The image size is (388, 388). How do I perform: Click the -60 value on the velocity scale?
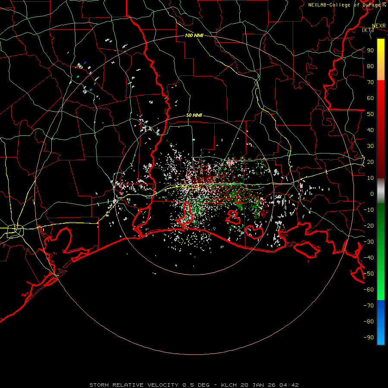pyautogui.click(x=369, y=290)
